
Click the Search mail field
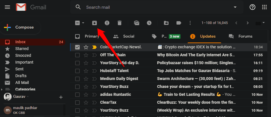(x=157, y=7)
